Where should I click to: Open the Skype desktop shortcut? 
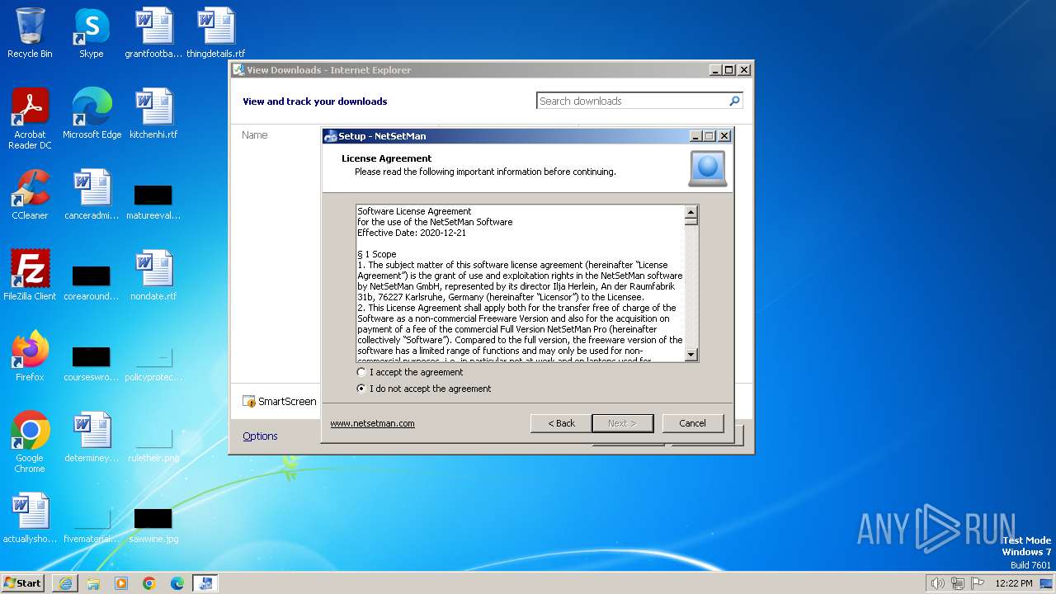pos(91,33)
